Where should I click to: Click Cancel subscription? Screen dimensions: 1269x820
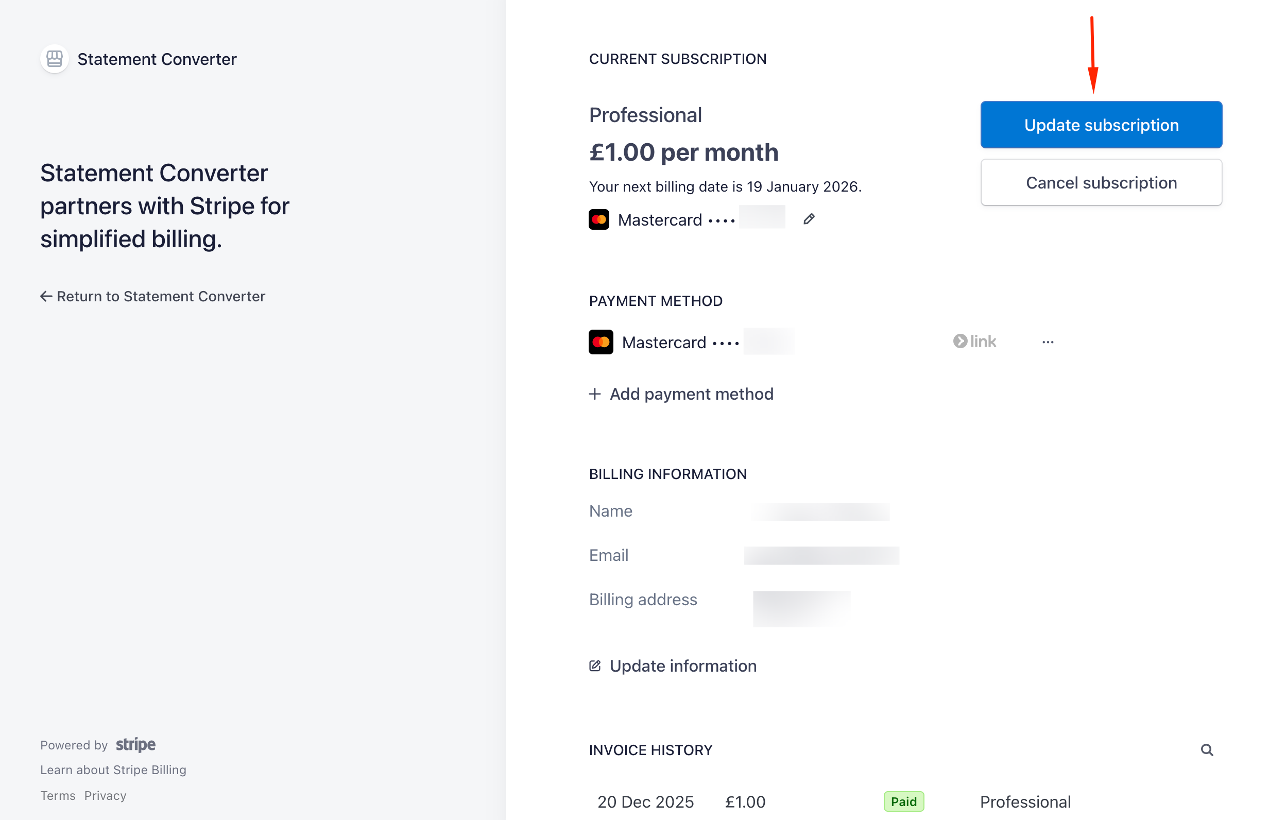coord(1101,183)
